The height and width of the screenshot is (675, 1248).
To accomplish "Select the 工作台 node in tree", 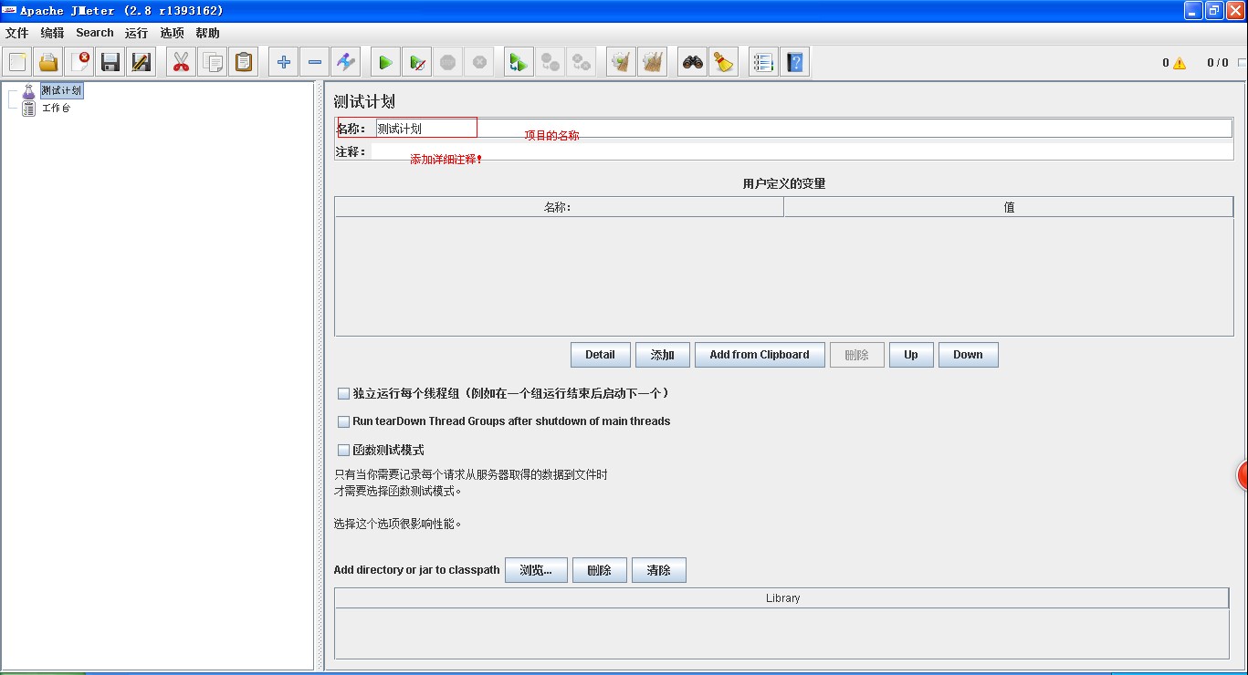I will click(55, 108).
